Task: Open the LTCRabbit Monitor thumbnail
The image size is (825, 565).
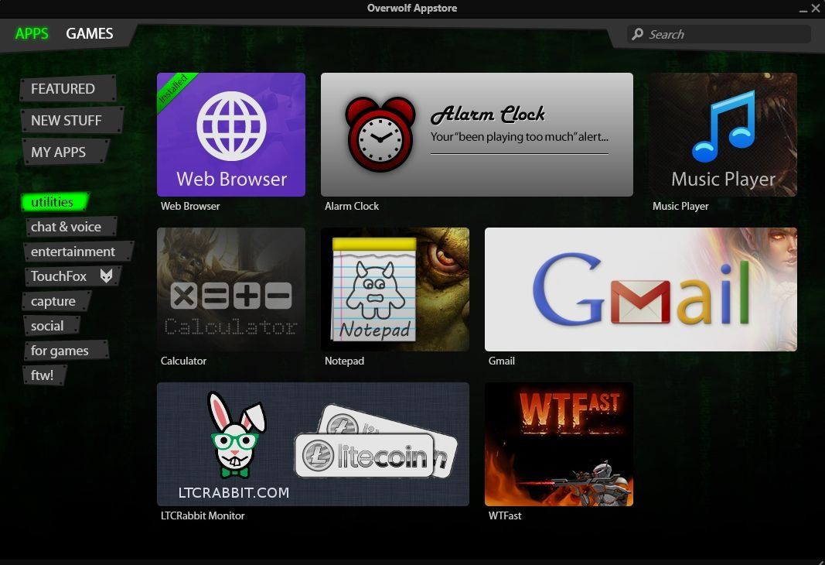Action: coord(313,443)
